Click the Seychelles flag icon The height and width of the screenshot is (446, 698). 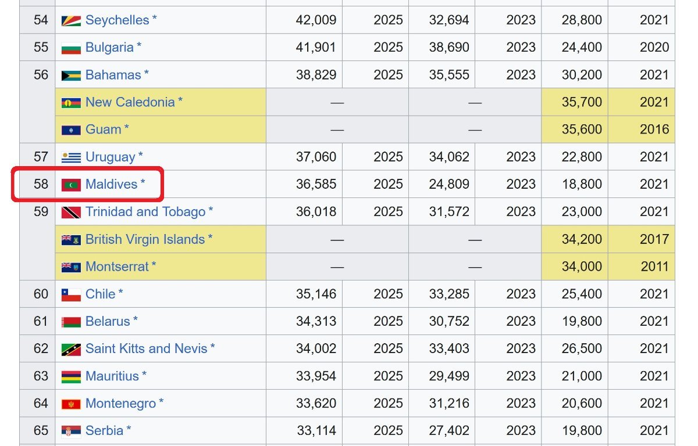(71, 20)
